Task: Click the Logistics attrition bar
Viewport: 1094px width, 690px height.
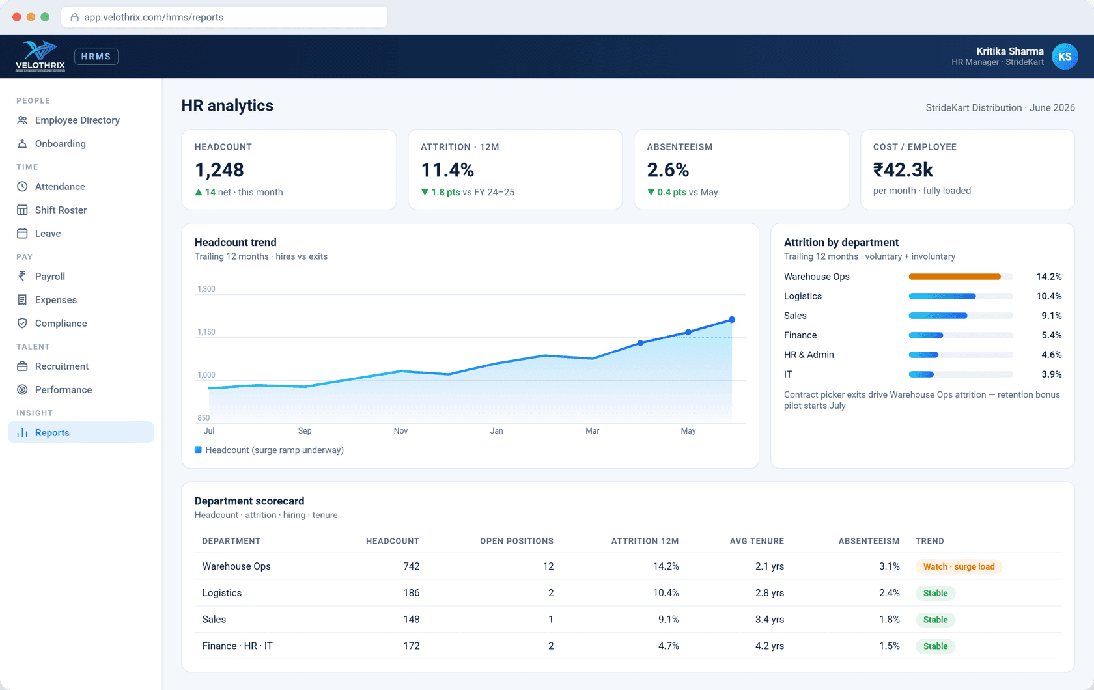Action: (x=942, y=296)
